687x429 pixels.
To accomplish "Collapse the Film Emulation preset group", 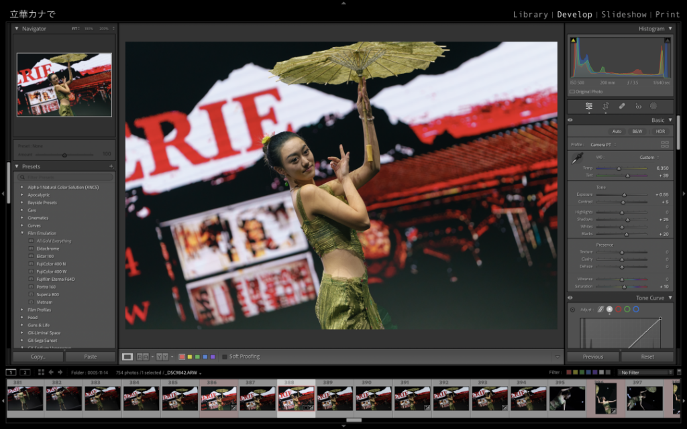I will [x=22, y=233].
